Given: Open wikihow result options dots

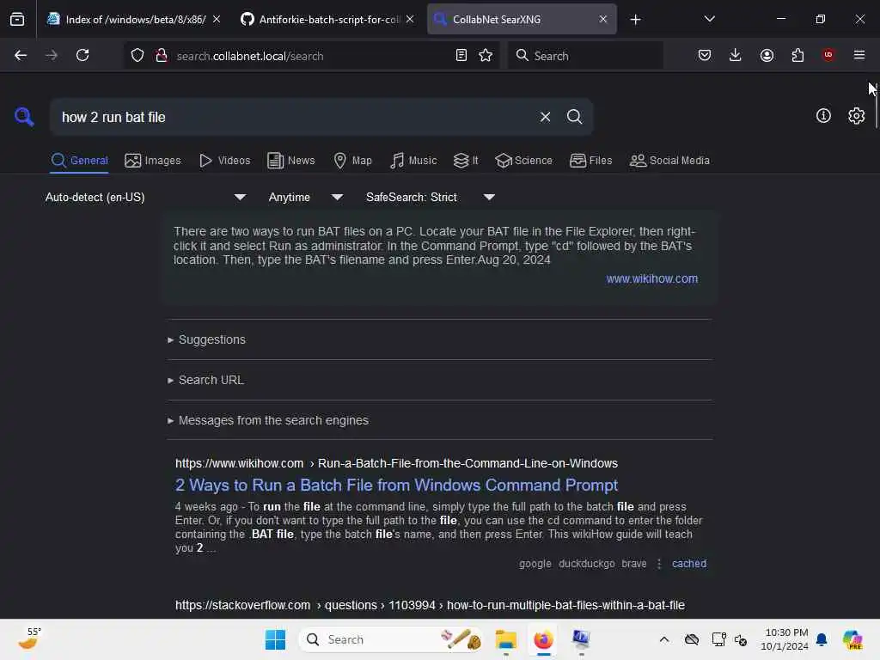Looking at the screenshot, I should click(659, 564).
